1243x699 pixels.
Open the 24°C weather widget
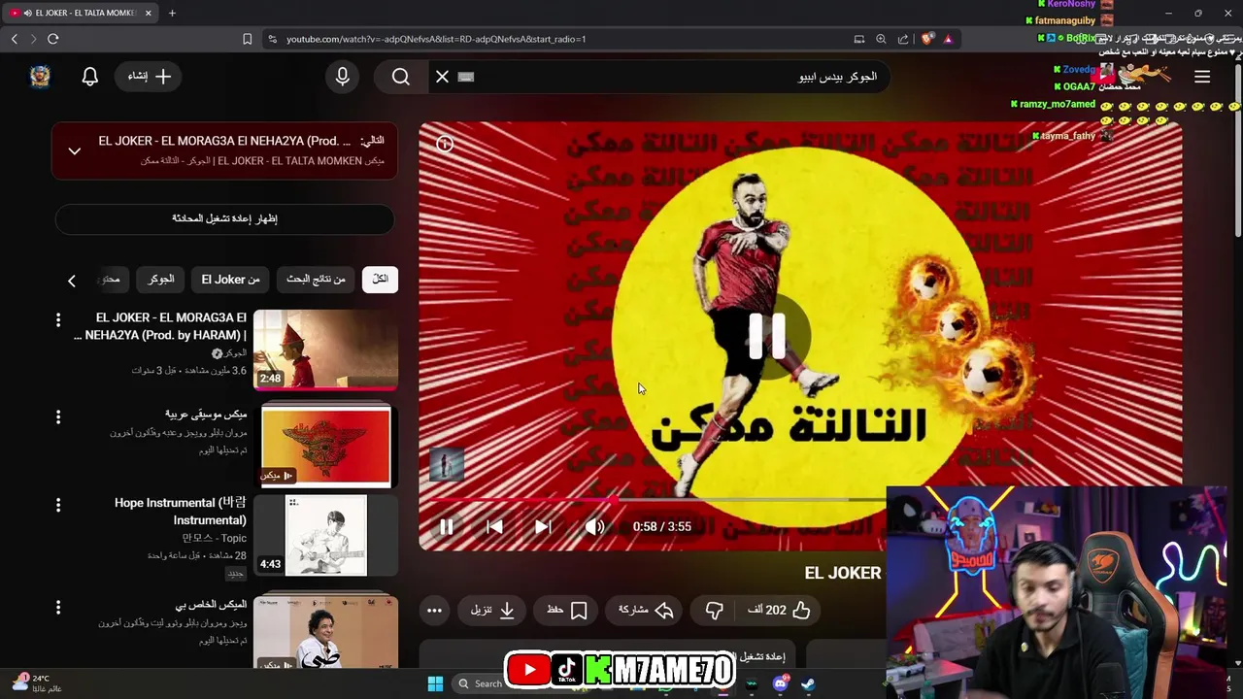coord(39,683)
